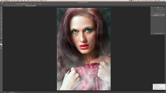The image size is (166, 93).
Task: Select the Crop tool
Action: (x=1, y=14)
